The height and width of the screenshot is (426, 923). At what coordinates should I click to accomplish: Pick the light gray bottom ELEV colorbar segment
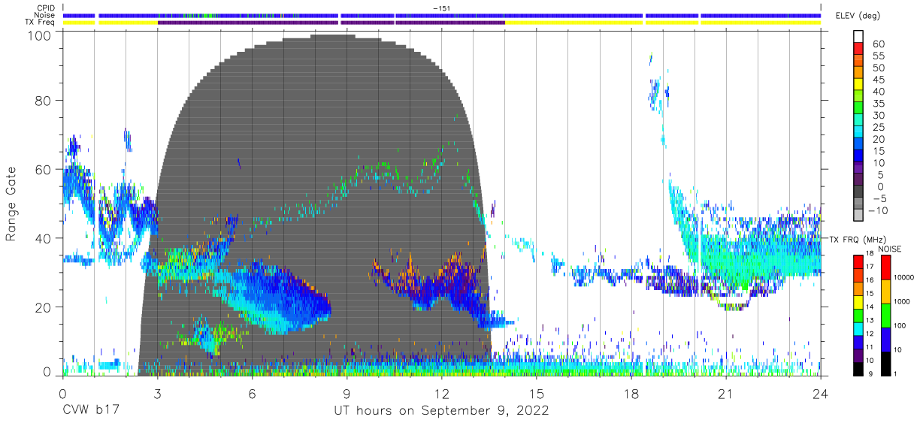858,215
